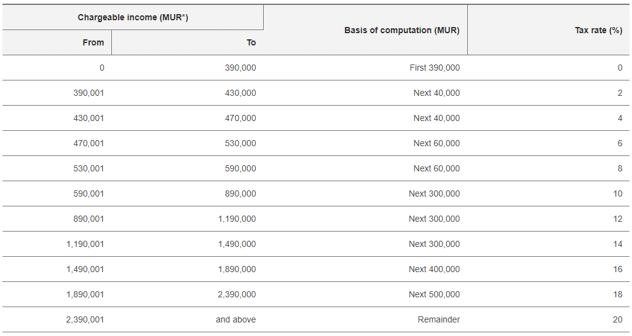Click the Chargeable income (MUR*) header
The height and width of the screenshot is (336, 632).
click(x=133, y=17)
